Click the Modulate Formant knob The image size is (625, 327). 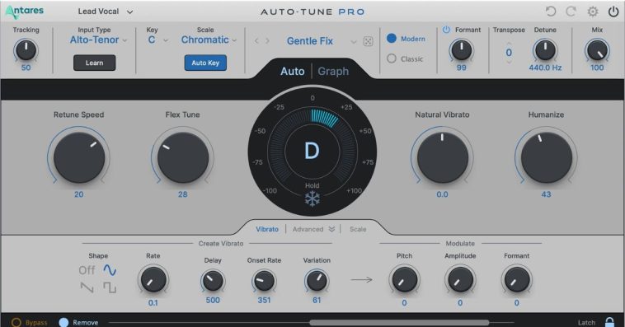tap(517, 279)
